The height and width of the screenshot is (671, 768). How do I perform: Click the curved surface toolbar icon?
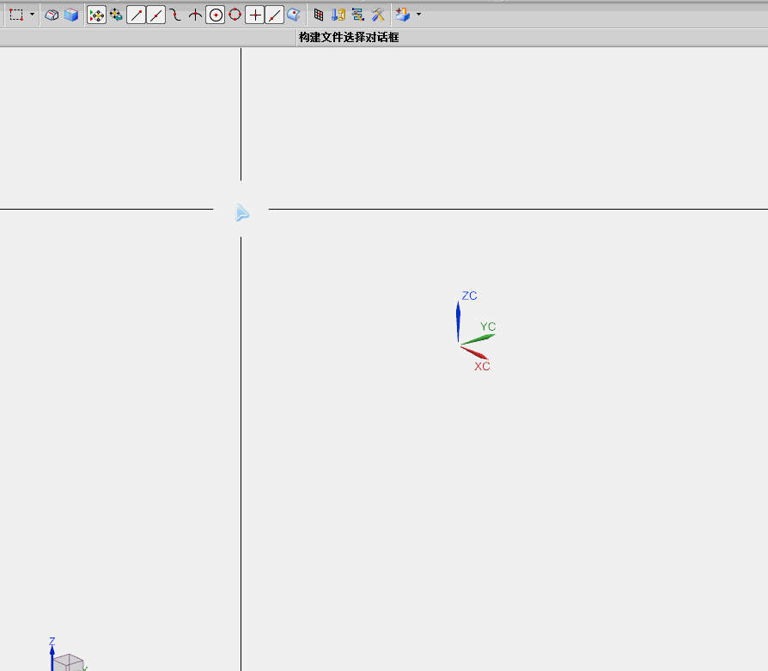[293, 15]
